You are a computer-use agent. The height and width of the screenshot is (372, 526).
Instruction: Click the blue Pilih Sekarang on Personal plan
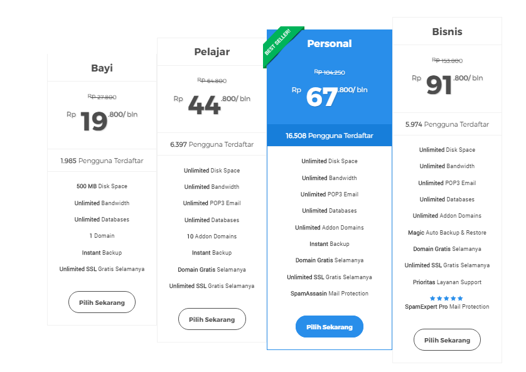pos(329,326)
